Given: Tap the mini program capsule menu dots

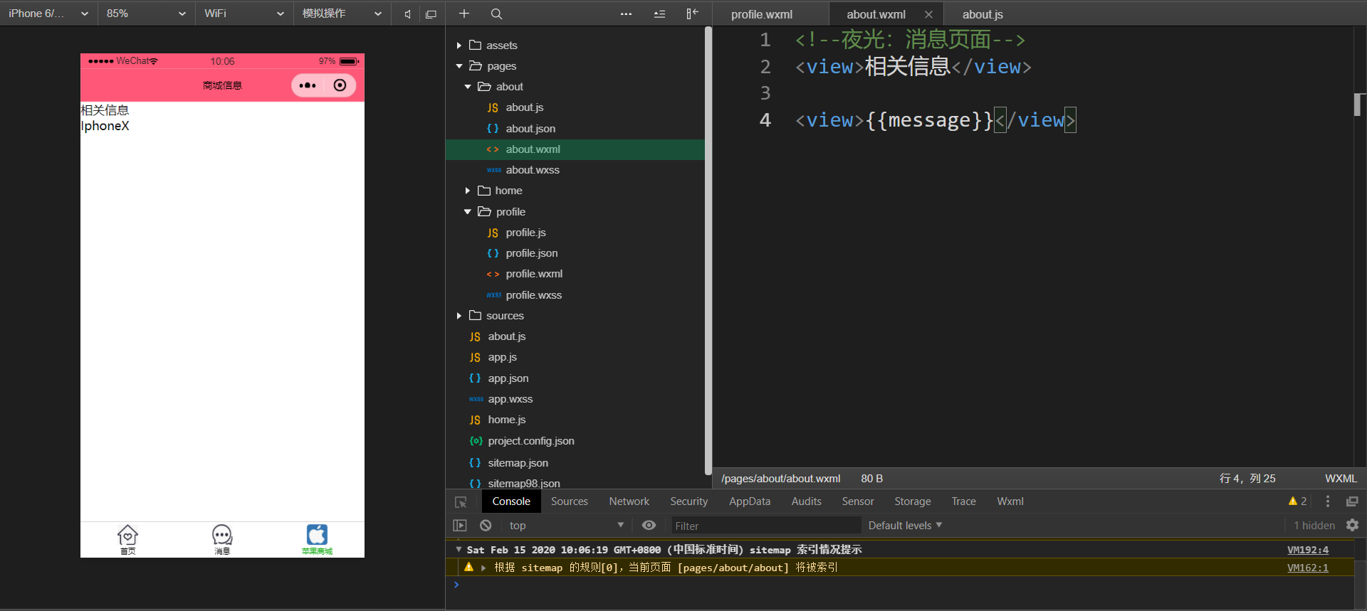Looking at the screenshot, I should click(x=308, y=85).
